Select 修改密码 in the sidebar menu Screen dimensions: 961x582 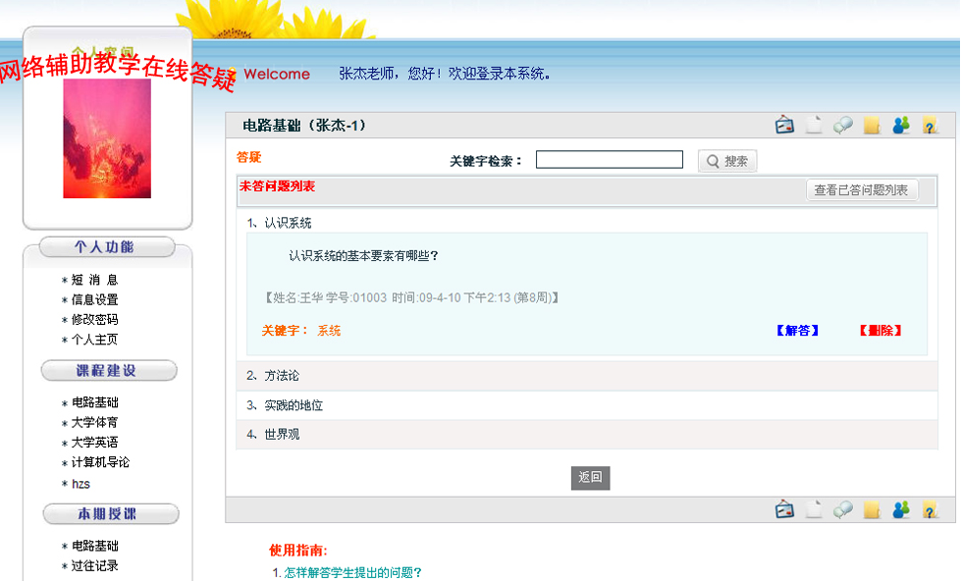94,320
